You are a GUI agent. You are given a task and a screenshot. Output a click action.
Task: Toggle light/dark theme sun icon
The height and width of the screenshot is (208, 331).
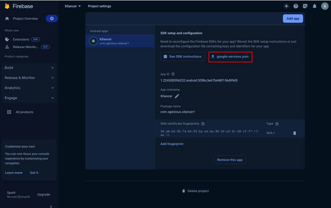(x=286, y=6)
